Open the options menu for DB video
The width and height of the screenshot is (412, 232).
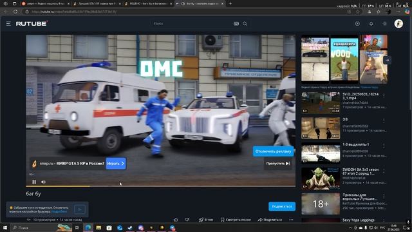tap(384, 121)
